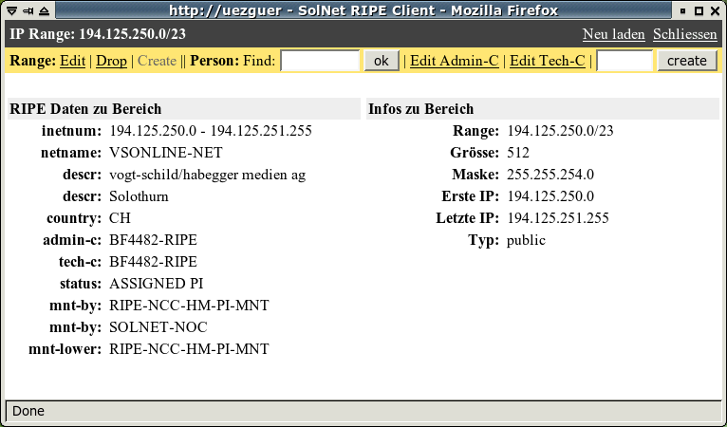The height and width of the screenshot is (427, 727).
Task: Select status value ASSIGNED PI
Action: (157, 284)
